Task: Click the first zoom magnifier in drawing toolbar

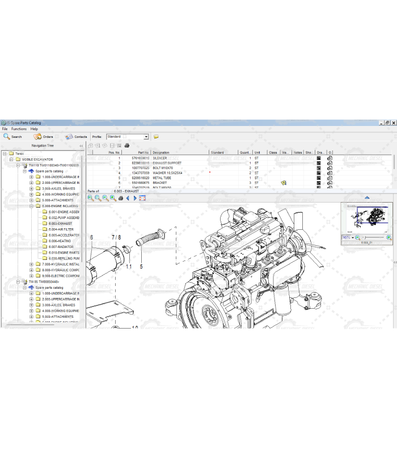Action: pyautogui.click(x=91, y=198)
